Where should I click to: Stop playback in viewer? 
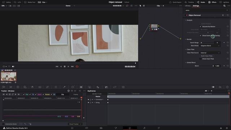click(x=65, y=66)
